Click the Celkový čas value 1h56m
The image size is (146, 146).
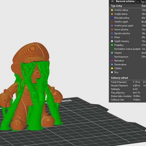[x=137, y=100]
